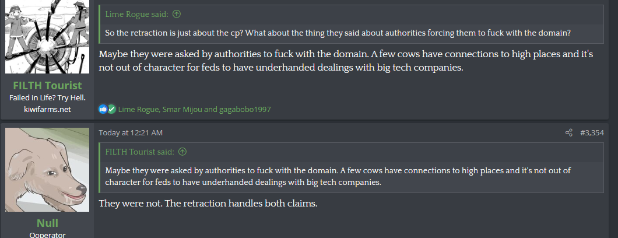The height and width of the screenshot is (238, 618).
Task: Click the "Today at 12:21 AM" timestamp
Action: [x=131, y=132]
